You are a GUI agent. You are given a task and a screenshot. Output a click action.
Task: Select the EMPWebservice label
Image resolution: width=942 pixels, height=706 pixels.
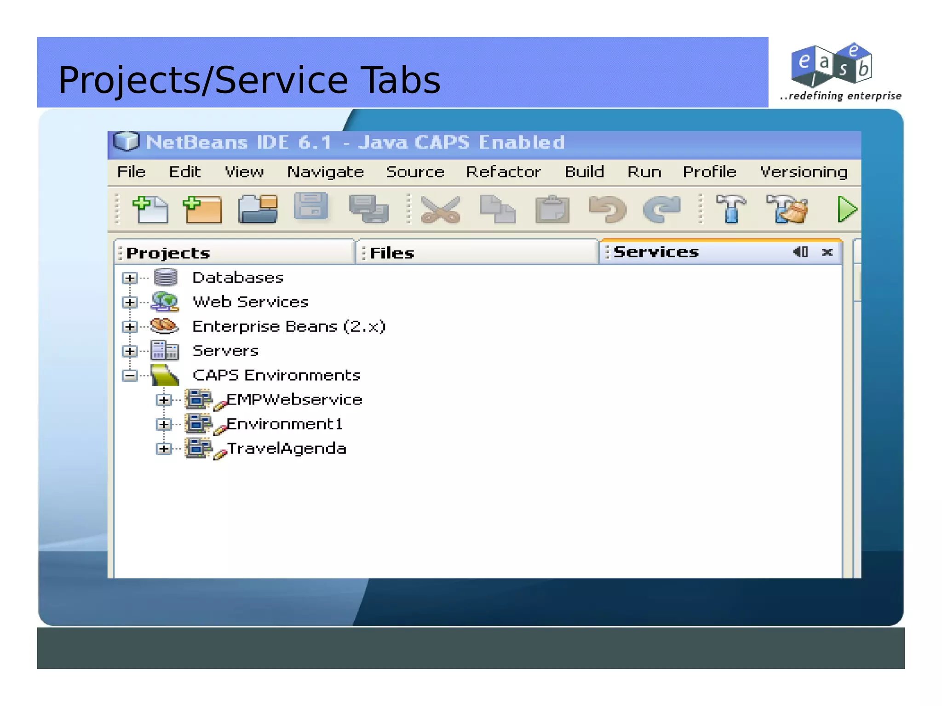coord(294,399)
